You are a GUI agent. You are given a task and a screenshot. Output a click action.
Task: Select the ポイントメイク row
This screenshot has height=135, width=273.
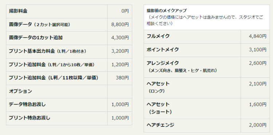(207, 50)
